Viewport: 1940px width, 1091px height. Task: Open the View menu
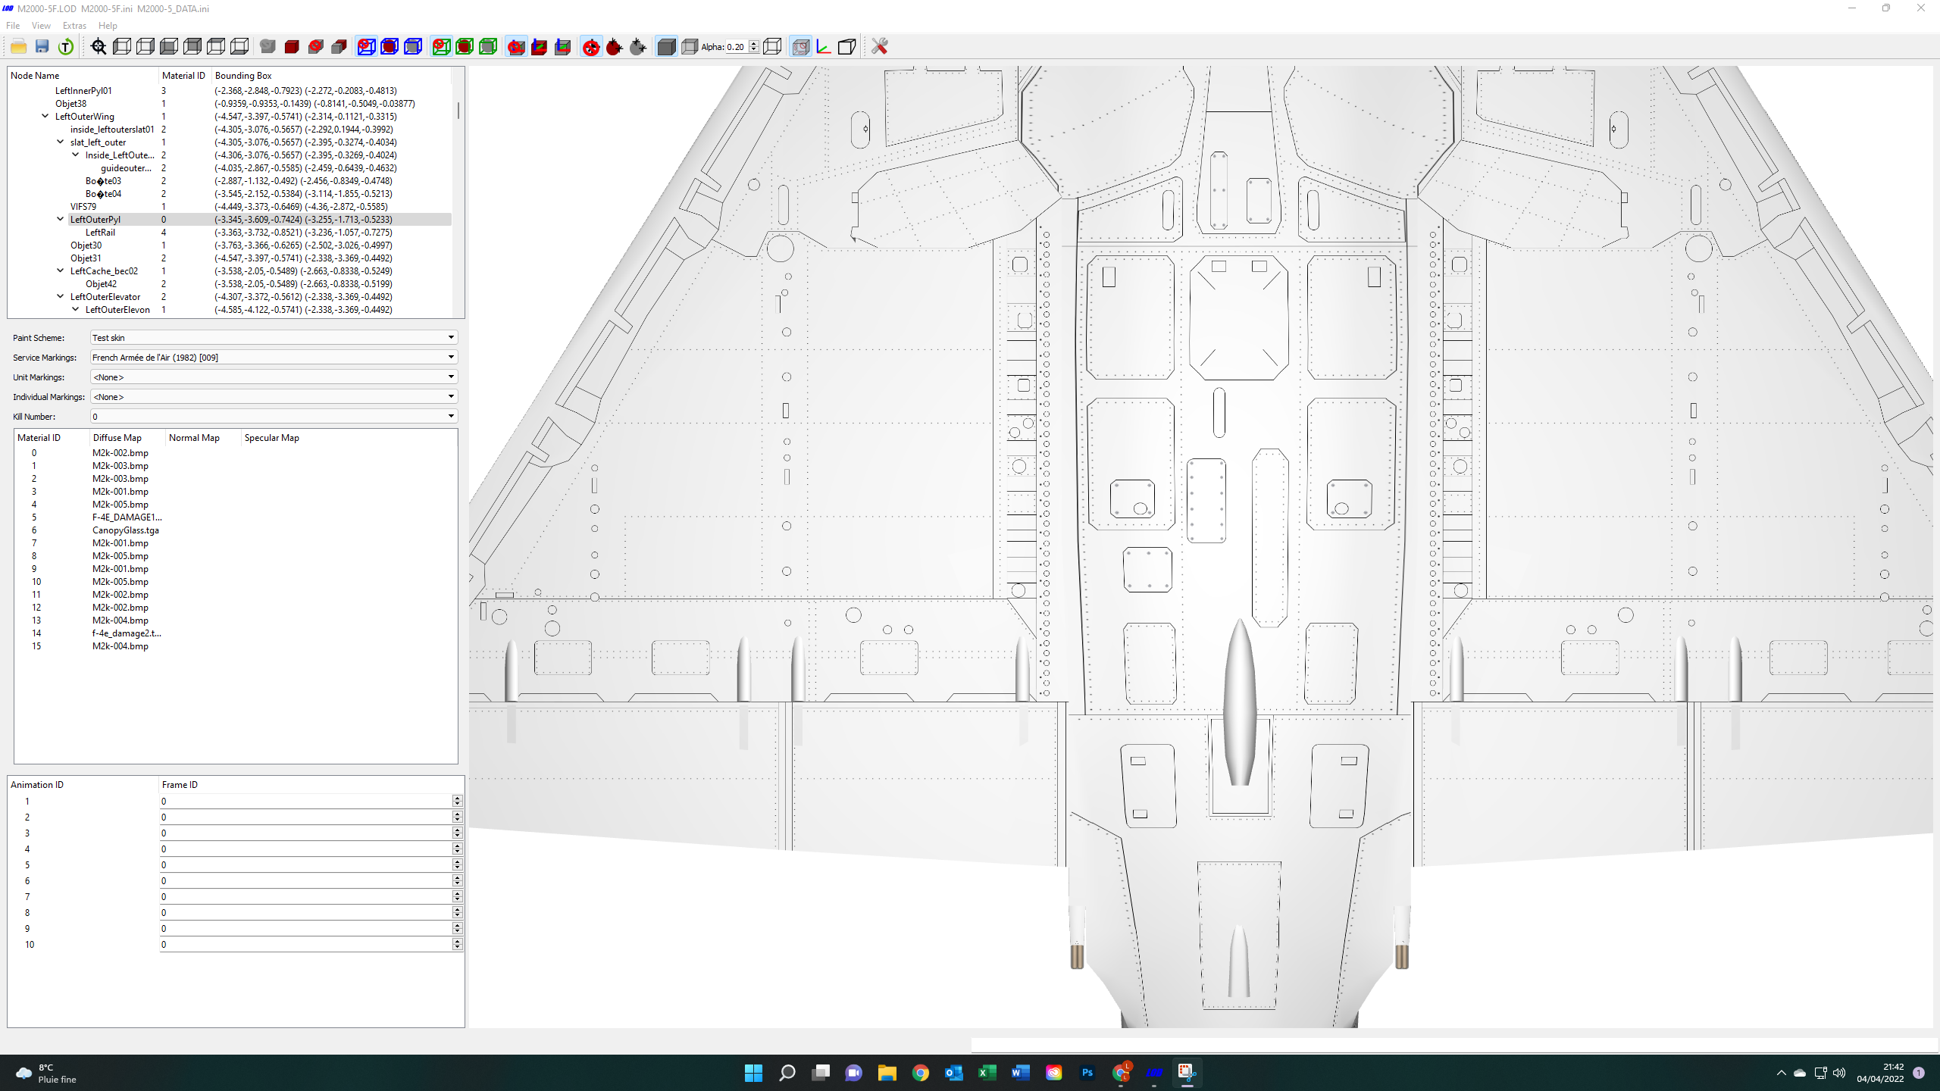[x=41, y=25]
